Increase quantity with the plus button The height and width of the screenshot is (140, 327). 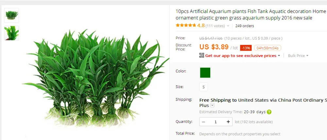click(x=228, y=122)
